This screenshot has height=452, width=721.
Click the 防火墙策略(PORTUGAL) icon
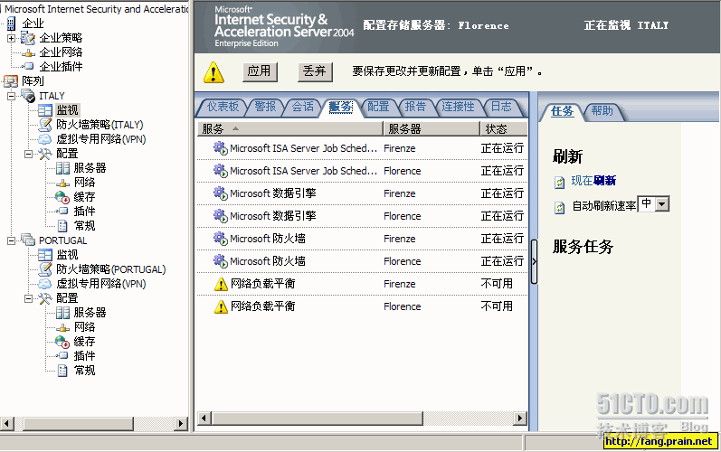point(45,269)
